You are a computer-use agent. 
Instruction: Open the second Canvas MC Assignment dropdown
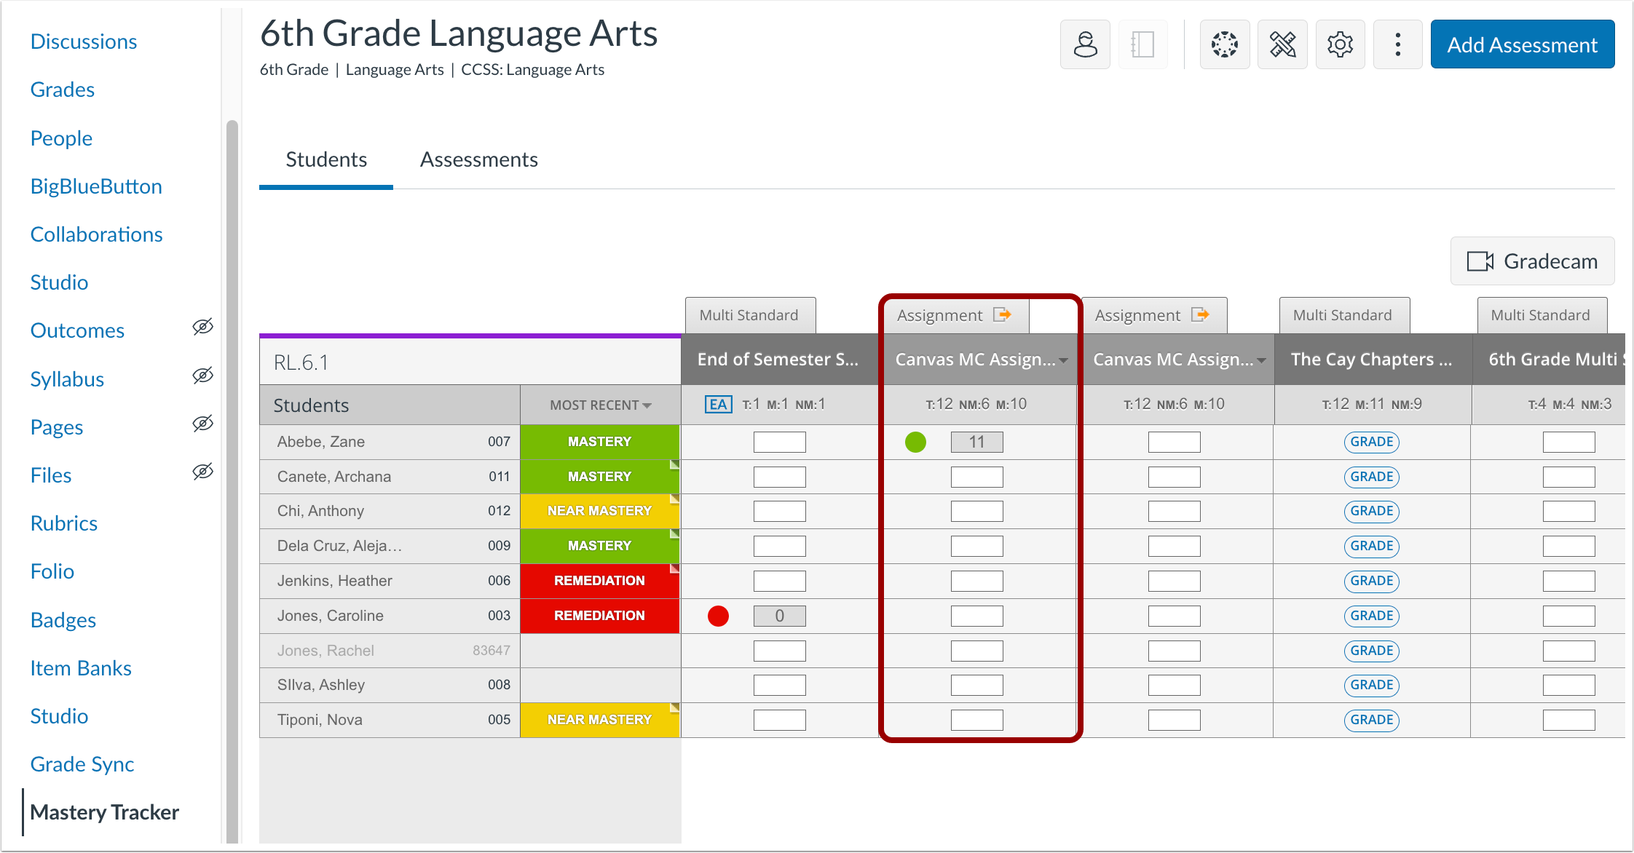point(1262,359)
